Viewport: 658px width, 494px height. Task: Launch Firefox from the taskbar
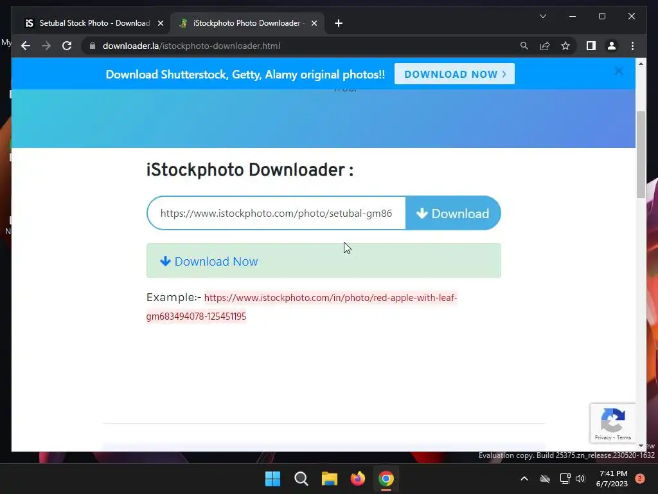(357, 479)
